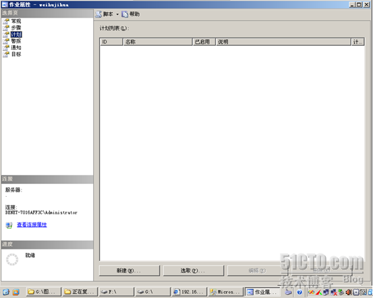373x298 pixels.
Task: Click the orange quick launch icon
Action: pos(16,292)
